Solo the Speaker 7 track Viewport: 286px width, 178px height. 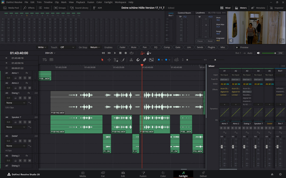point(25,122)
